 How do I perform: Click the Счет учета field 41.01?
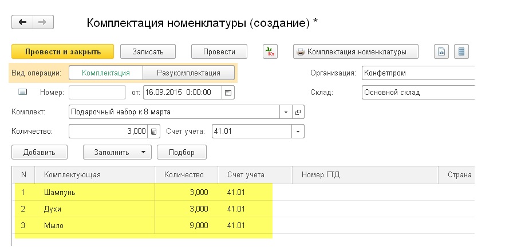click(x=252, y=132)
